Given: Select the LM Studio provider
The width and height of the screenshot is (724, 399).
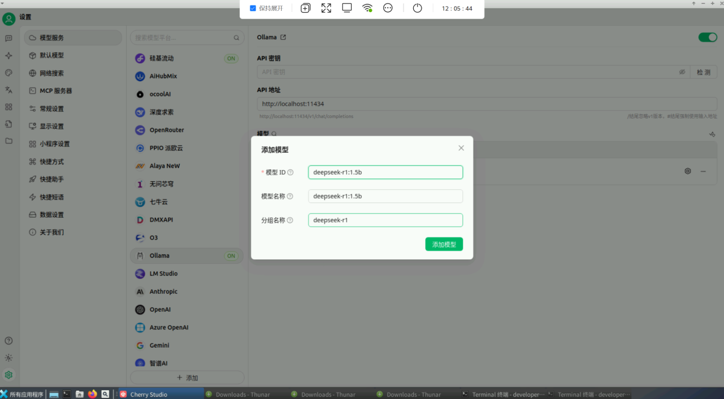Looking at the screenshot, I should click(187, 273).
